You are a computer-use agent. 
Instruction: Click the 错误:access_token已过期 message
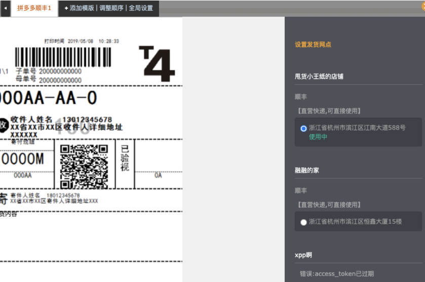point(337,273)
